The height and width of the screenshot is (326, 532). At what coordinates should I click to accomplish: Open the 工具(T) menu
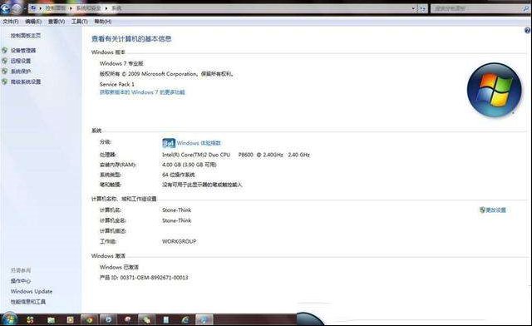click(80, 22)
